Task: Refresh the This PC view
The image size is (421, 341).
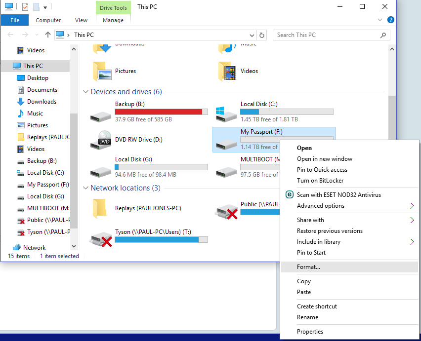Action: [262, 35]
